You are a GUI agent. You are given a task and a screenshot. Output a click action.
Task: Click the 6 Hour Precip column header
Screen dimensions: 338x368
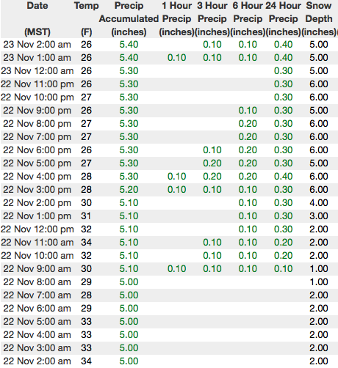click(x=248, y=18)
